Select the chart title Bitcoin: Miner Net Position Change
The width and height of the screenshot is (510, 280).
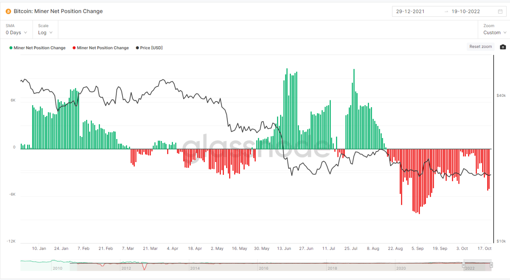58,11
